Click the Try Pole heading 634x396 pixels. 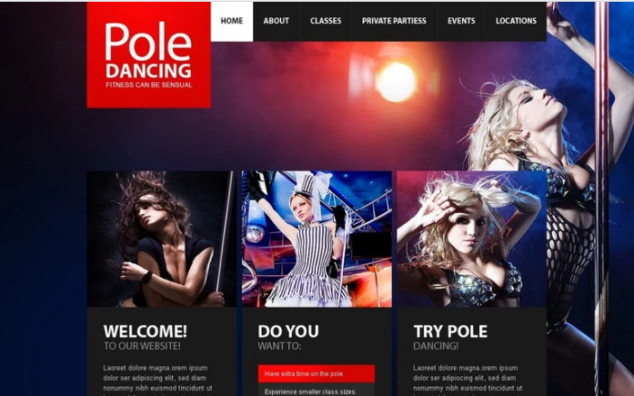(x=450, y=331)
